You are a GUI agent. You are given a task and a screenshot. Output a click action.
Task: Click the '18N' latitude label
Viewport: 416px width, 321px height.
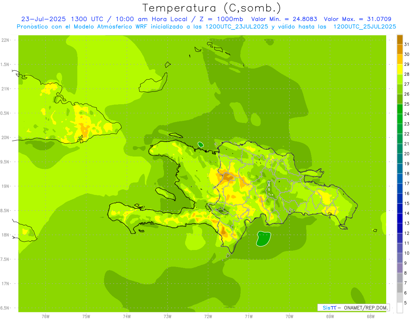click(5, 235)
